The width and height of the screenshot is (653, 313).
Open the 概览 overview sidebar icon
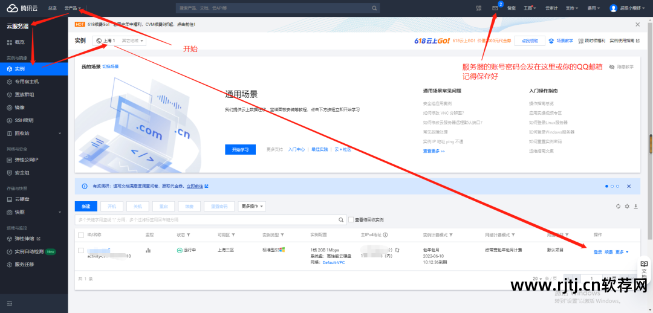pos(10,42)
